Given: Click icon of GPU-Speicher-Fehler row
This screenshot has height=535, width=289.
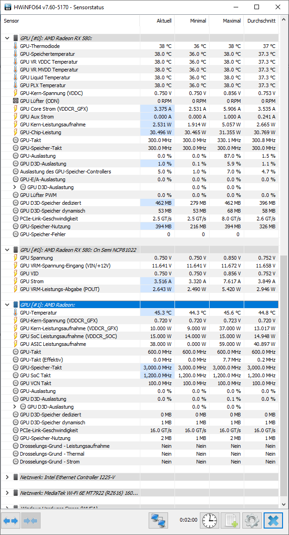Looking at the screenshot, I should [x=15, y=234].
